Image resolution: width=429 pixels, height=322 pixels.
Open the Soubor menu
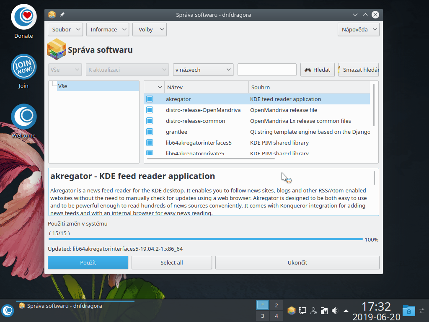coord(65,29)
